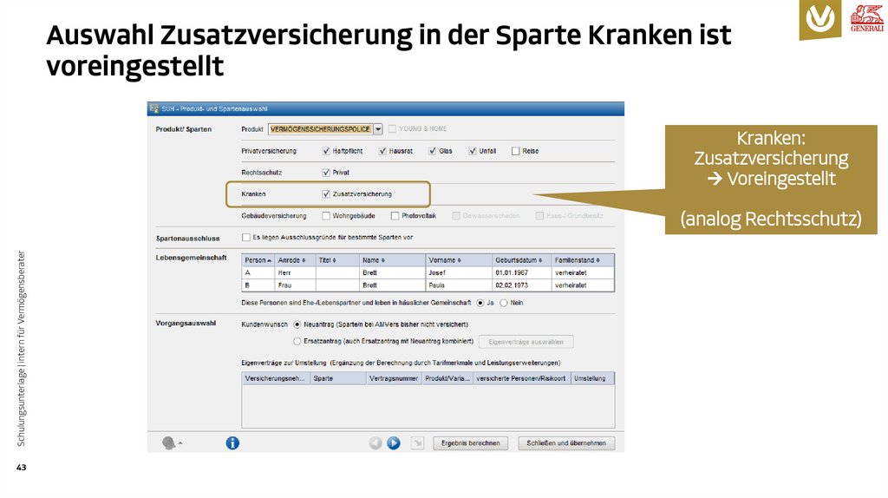Click the Versicherungsneh... column header

(x=276, y=378)
